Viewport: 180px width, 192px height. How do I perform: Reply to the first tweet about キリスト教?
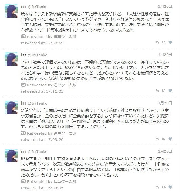pos(157,42)
